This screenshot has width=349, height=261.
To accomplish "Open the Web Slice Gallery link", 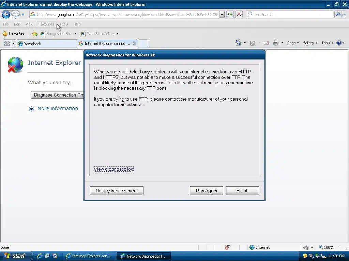I will click(x=98, y=34).
